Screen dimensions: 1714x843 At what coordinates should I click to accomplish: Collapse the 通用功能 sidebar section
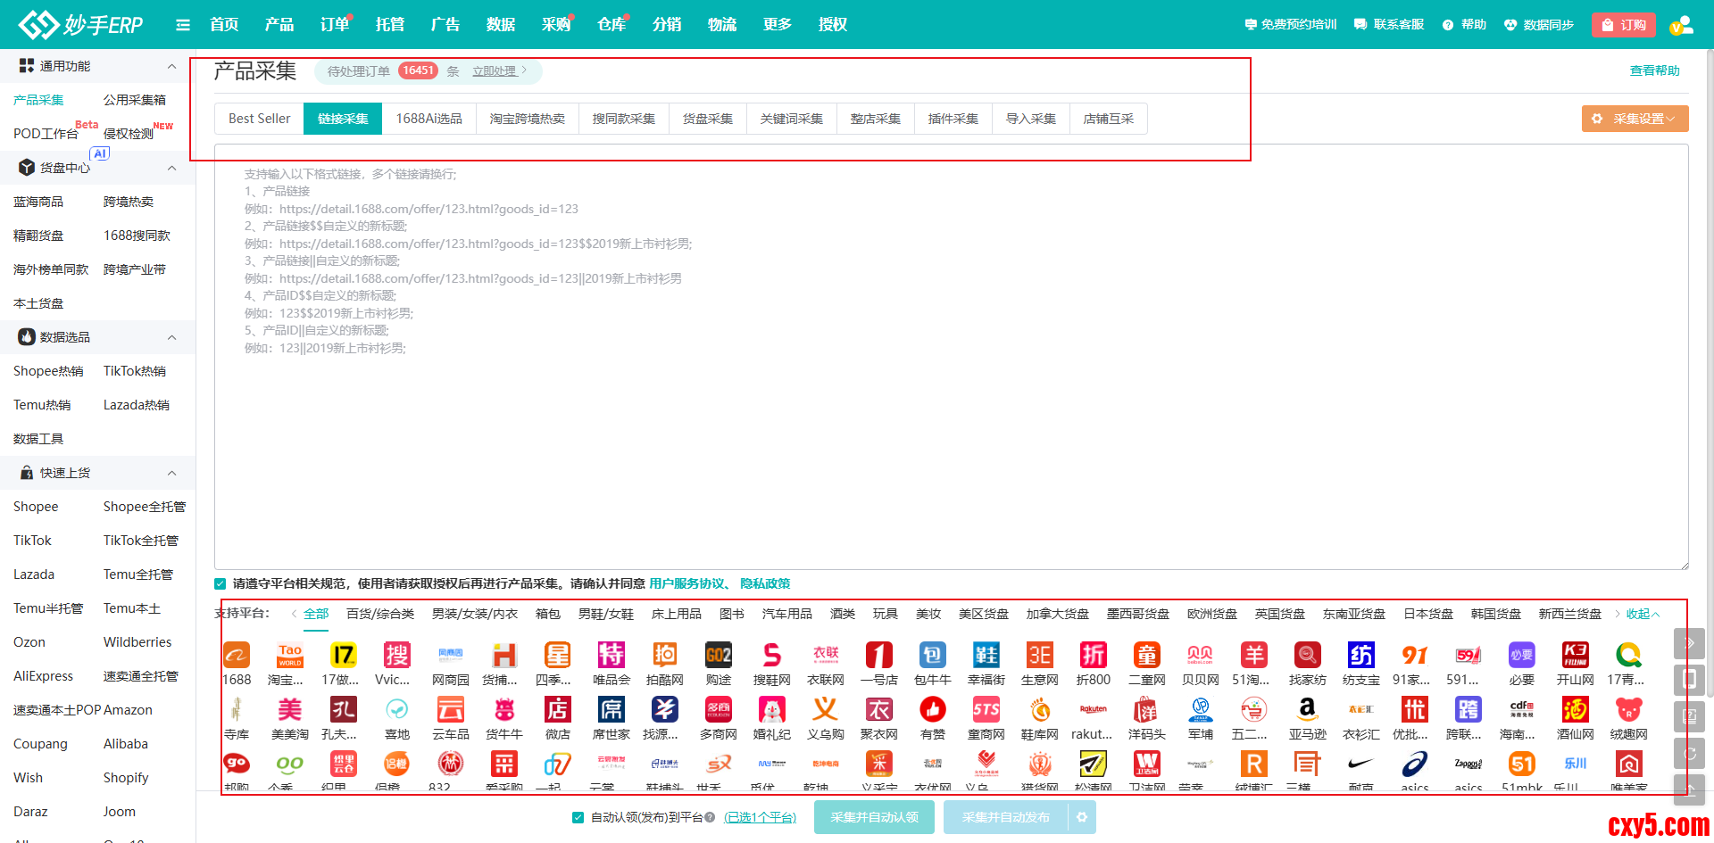tap(171, 66)
